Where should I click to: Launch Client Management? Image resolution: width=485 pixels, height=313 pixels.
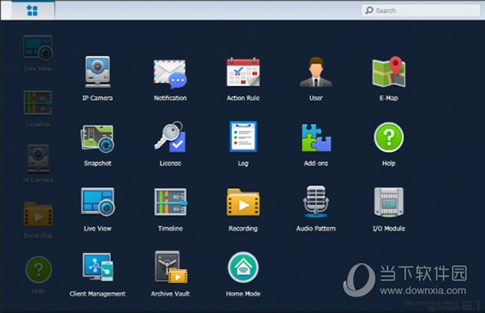click(98, 275)
